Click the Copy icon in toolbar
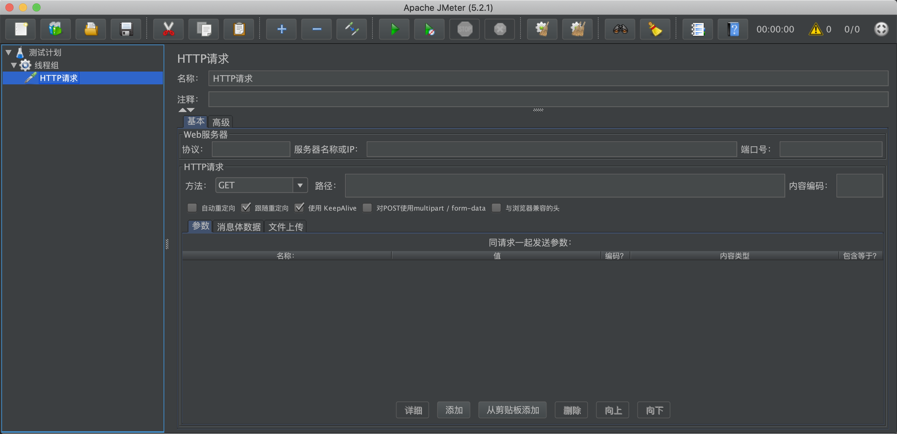Image resolution: width=897 pixels, height=434 pixels. 204,29
